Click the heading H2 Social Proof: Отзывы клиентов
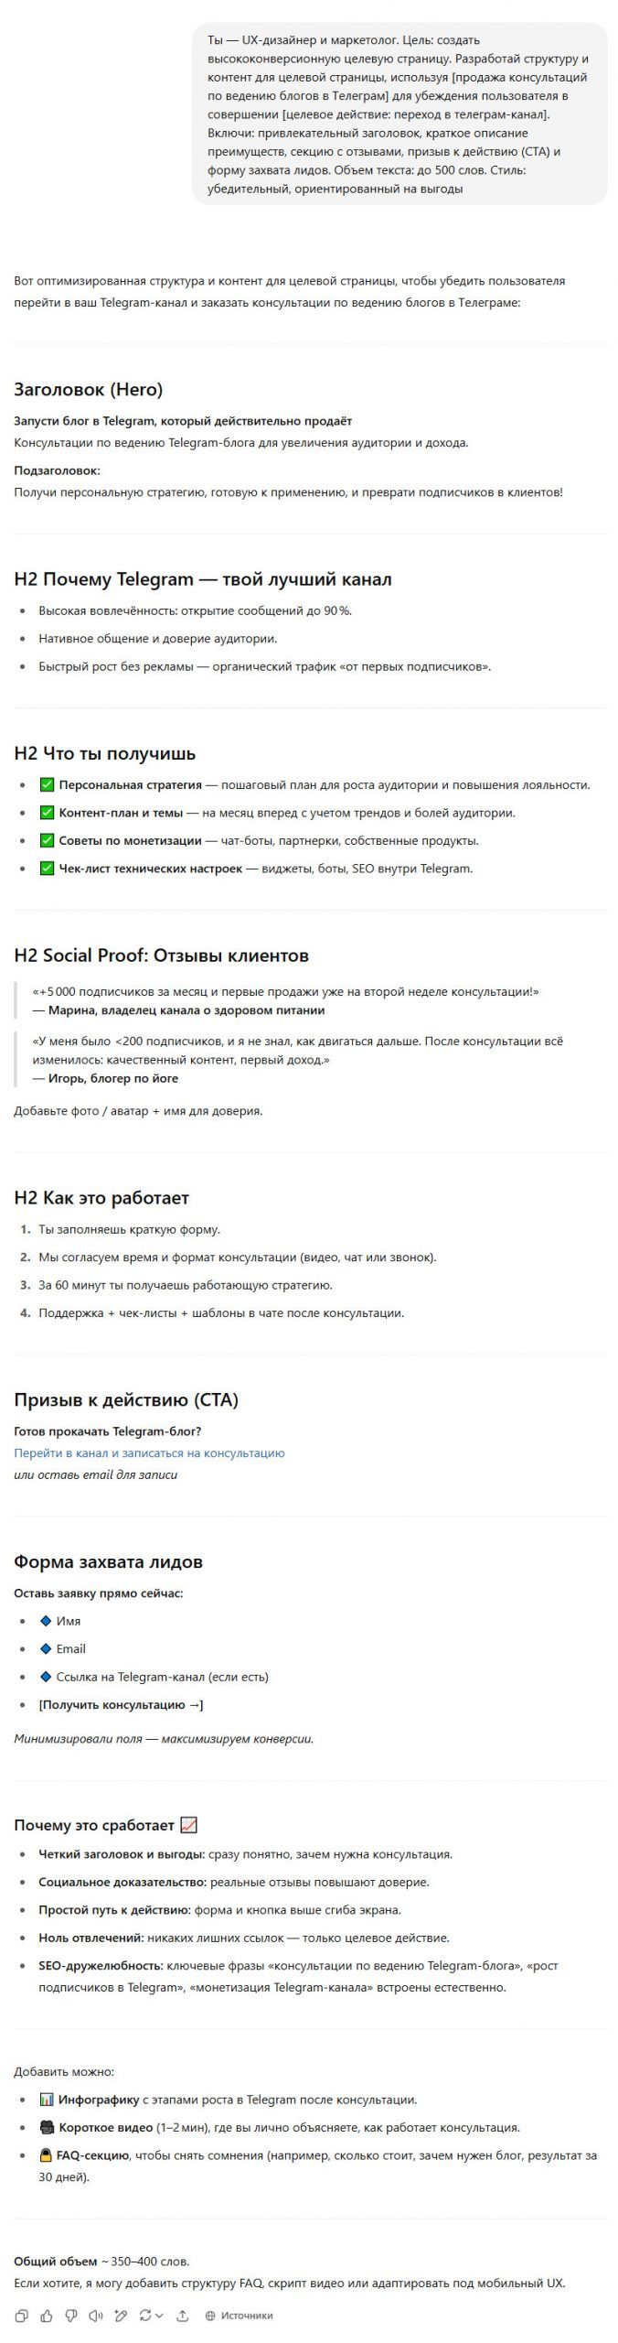The height and width of the screenshot is (2343, 618). [x=161, y=955]
